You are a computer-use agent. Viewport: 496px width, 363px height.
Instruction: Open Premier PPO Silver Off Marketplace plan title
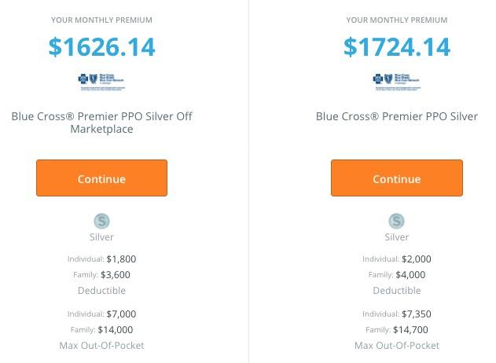point(101,123)
